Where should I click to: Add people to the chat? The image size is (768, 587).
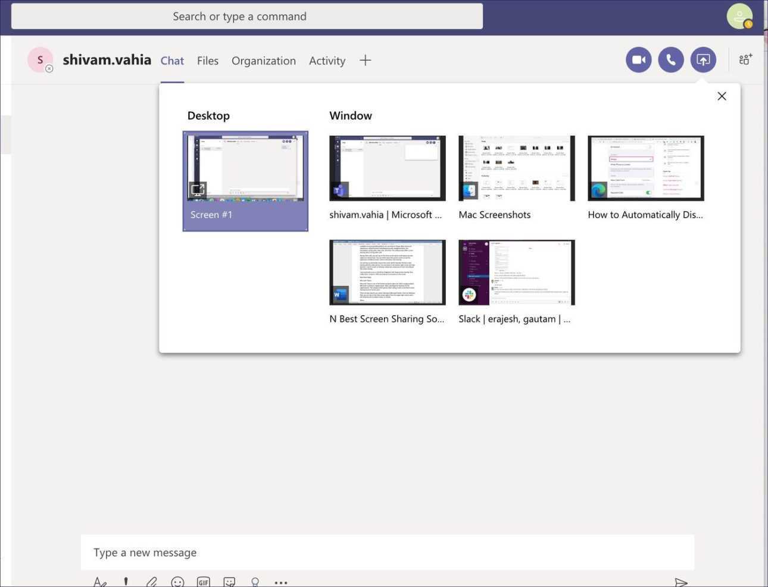(745, 59)
